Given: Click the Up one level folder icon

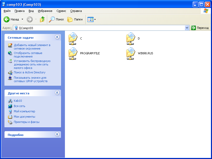Looking at the screenshot, I should click(x=42, y=19).
